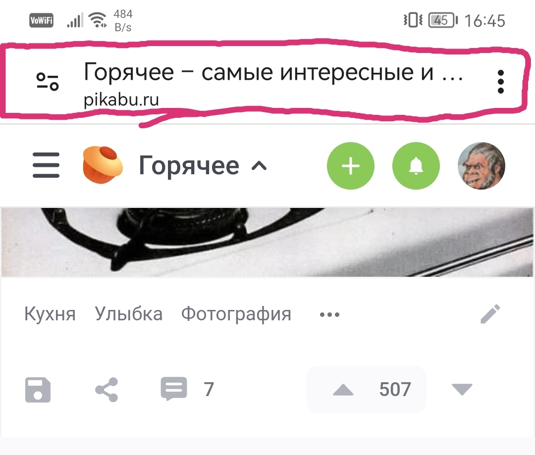535x455 pixels.
Task: Open the user profile avatar
Action: click(x=481, y=166)
